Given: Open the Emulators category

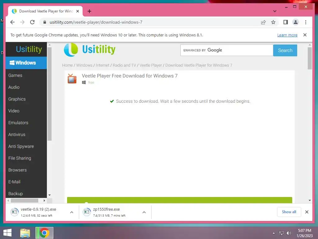Looking at the screenshot, I should 18,123.
